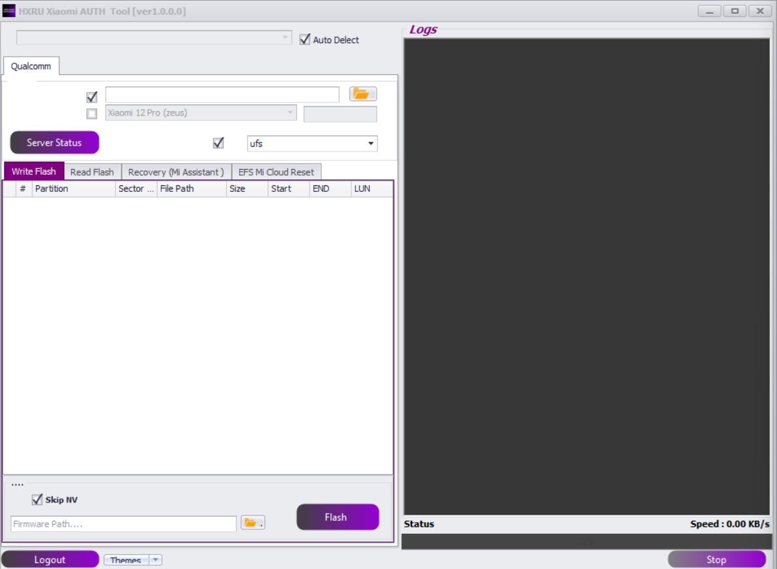Click the Partition column header

74,189
